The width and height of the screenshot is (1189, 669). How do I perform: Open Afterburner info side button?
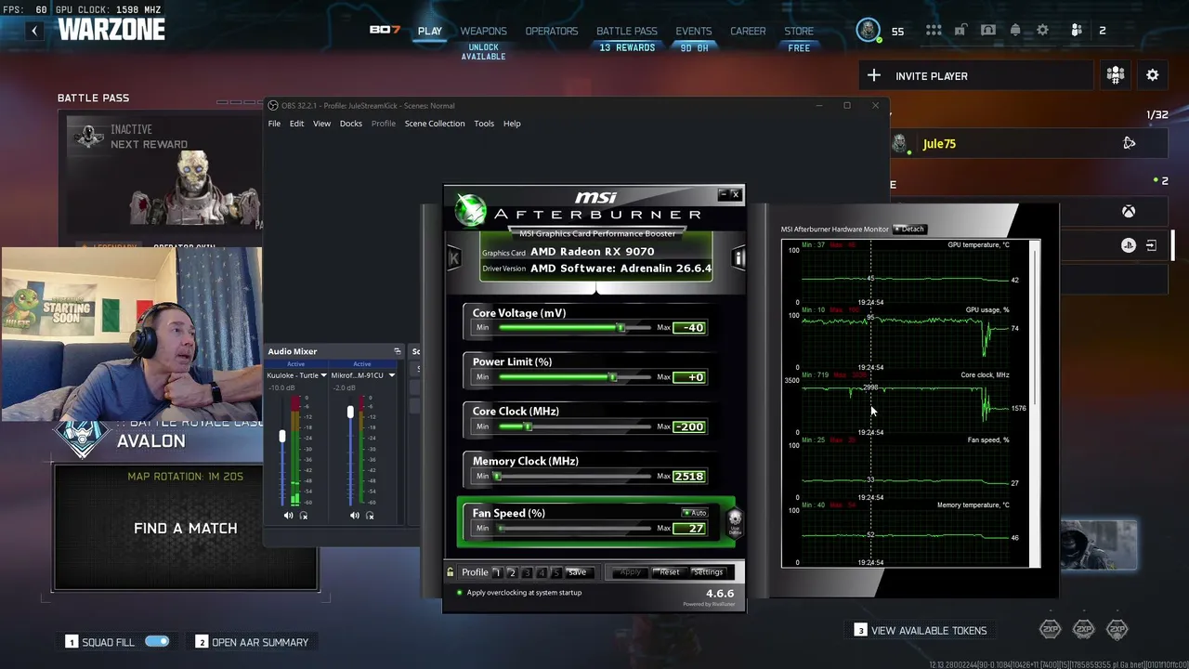pos(738,257)
